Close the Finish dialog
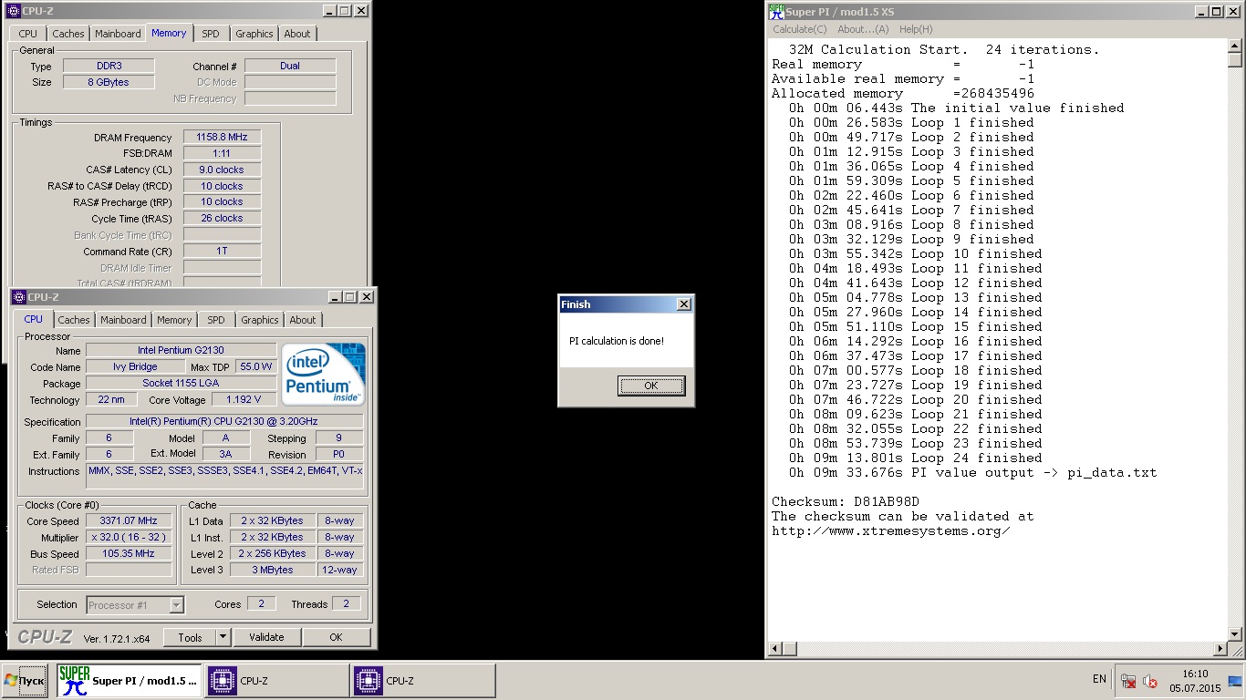 coord(684,304)
